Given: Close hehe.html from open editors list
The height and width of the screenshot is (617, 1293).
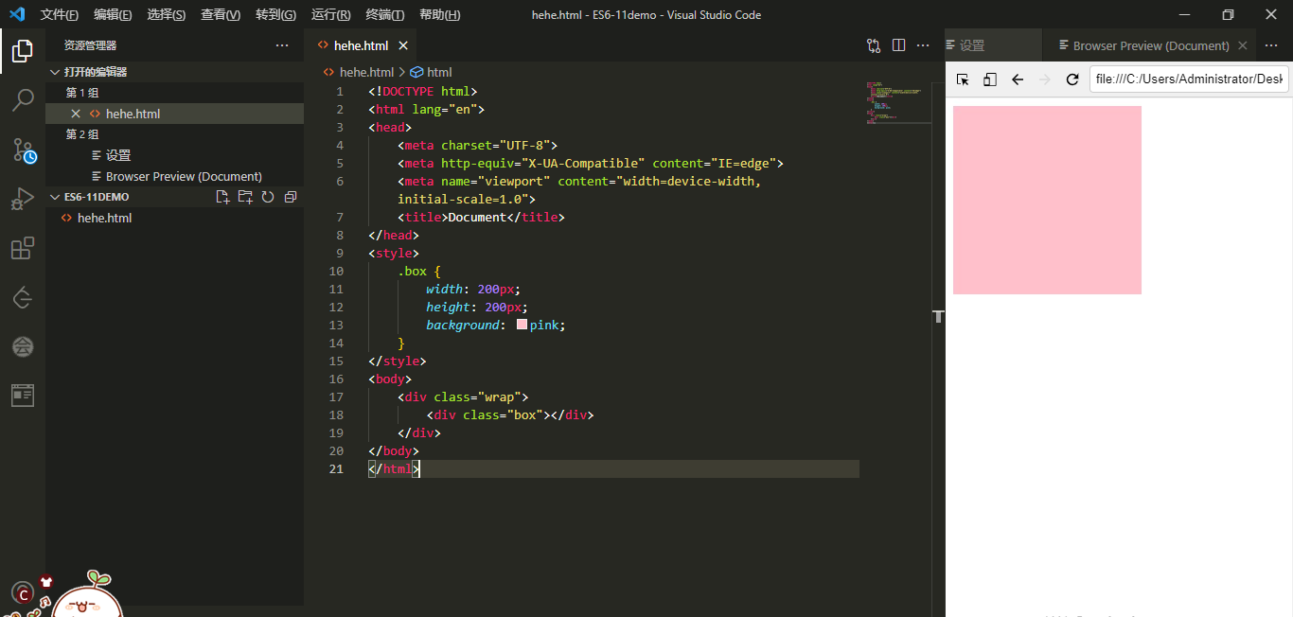Looking at the screenshot, I should pyautogui.click(x=76, y=113).
